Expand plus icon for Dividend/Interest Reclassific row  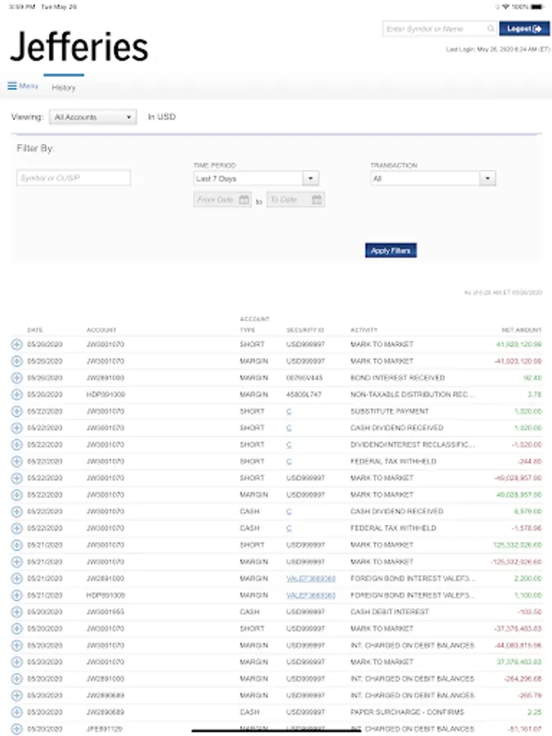click(16, 445)
